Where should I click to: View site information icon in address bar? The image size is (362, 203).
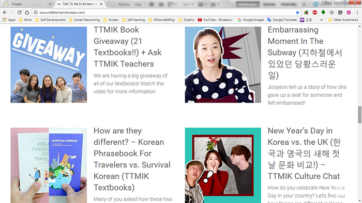pos(36,12)
